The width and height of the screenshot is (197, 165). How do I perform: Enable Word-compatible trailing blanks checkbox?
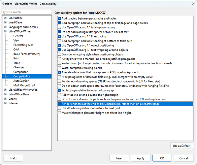(59, 68)
